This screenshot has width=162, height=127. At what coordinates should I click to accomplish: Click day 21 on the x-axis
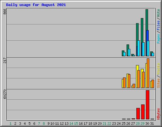click(104, 124)
